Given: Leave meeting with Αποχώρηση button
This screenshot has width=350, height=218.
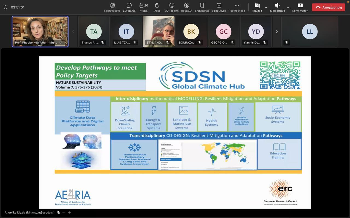Looking at the screenshot, I should pyautogui.click(x=328, y=7).
